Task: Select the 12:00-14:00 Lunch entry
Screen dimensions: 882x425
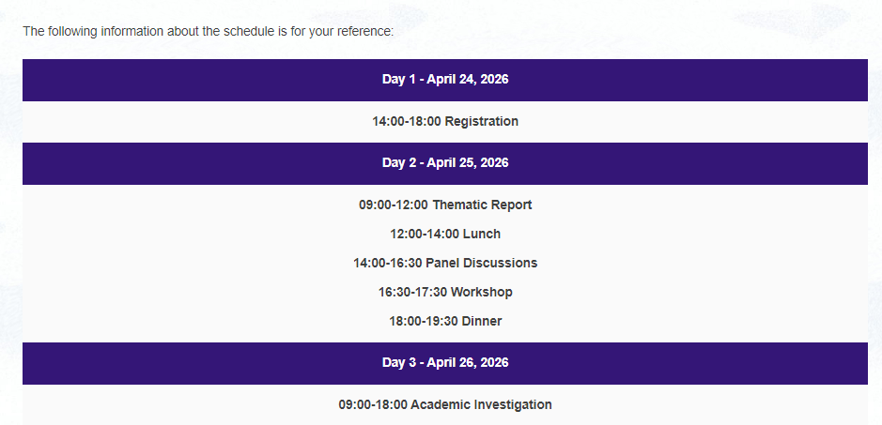Action: coord(445,234)
